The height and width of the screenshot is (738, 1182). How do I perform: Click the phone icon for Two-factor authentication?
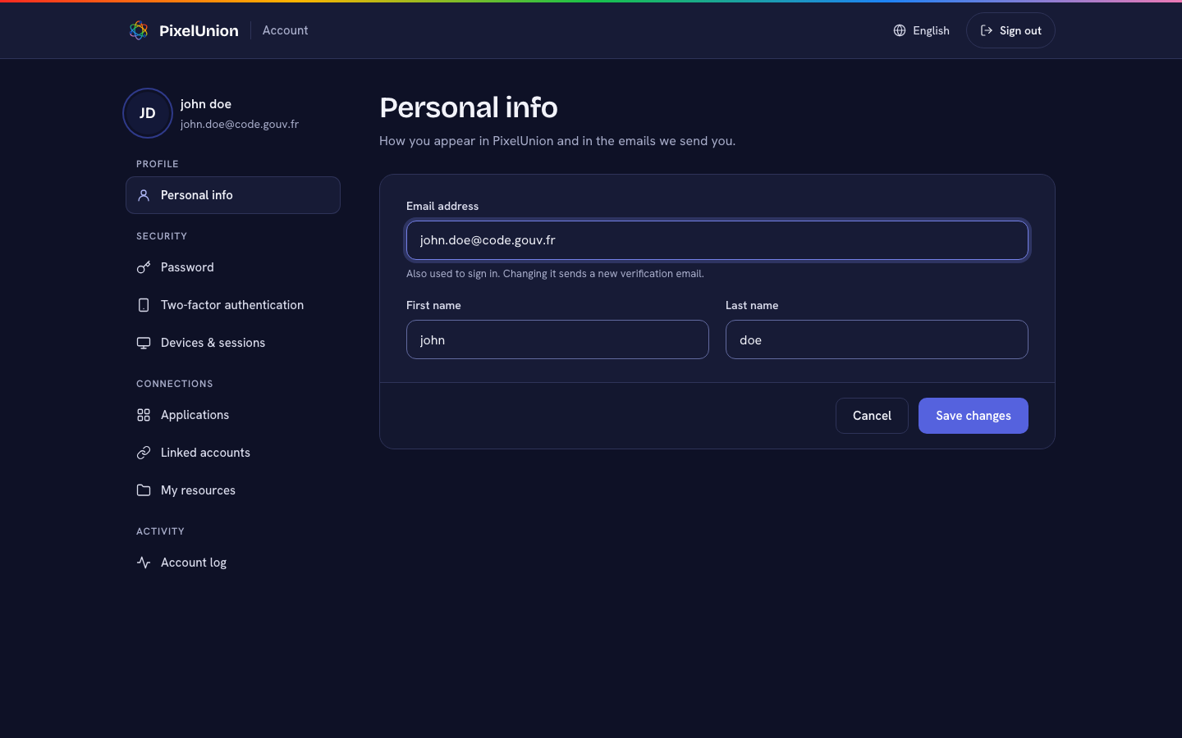144,305
